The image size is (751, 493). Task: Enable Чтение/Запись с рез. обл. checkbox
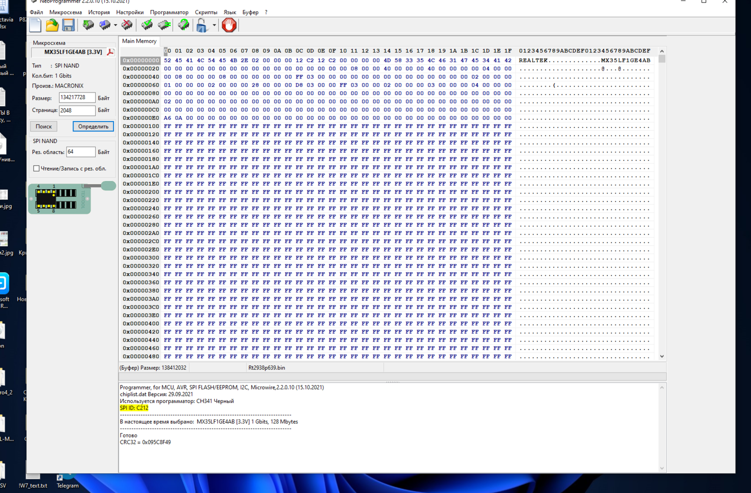pyautogui.click(x=37, y=168)
